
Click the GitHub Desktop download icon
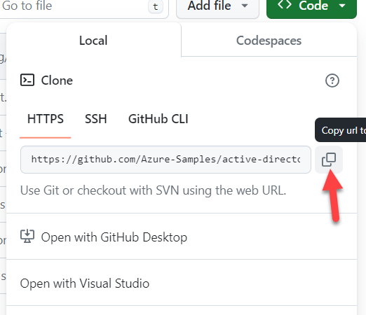click(x=27, y=236)
